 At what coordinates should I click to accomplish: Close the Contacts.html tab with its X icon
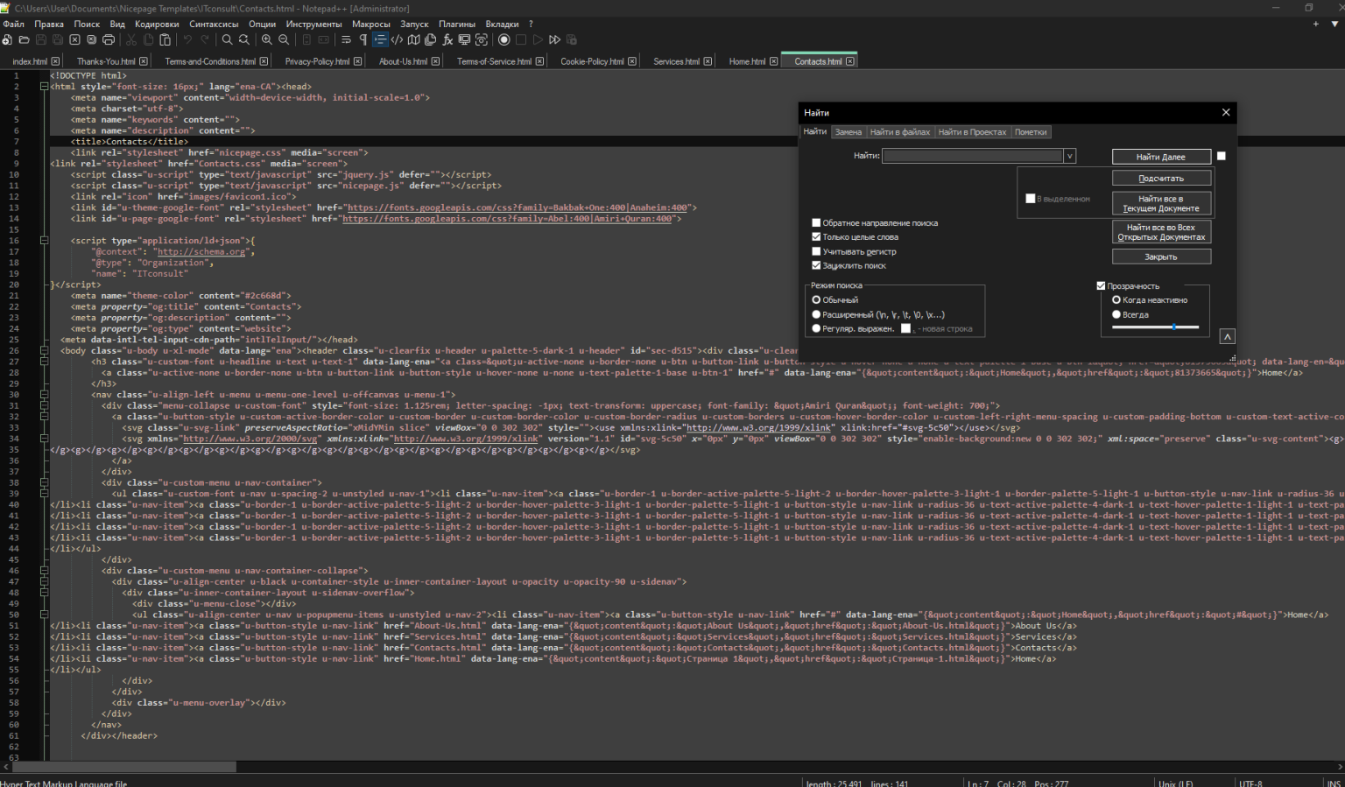click(849, 61)
